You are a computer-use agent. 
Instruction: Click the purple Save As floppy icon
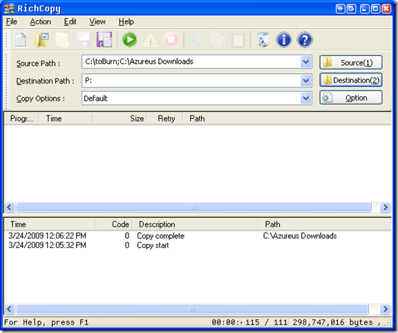coord(104,39)
